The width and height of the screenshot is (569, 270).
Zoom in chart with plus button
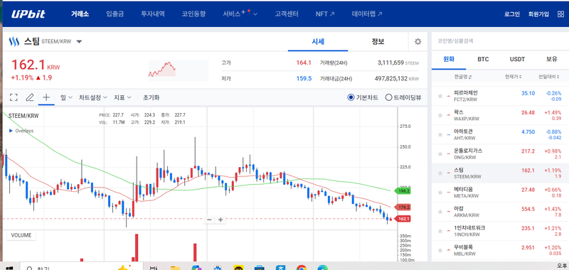pos(220,220)
